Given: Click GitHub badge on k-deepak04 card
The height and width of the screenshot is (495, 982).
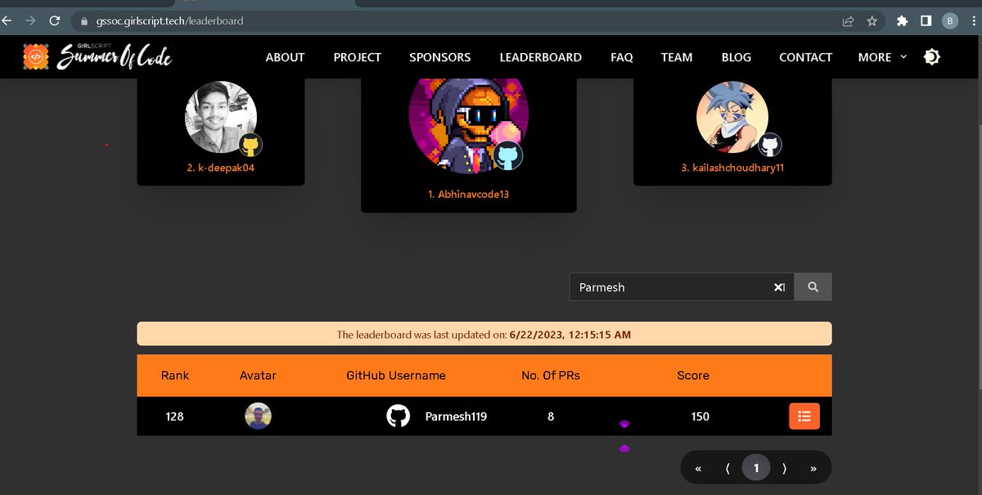Looking at the screenshot, I should coord(251,146).
